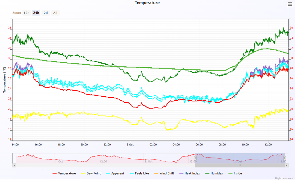The height and width of the screenshot is (180, 295).
Task: Click the navigator scrollbar right arrow
Action: pos(287,165)
